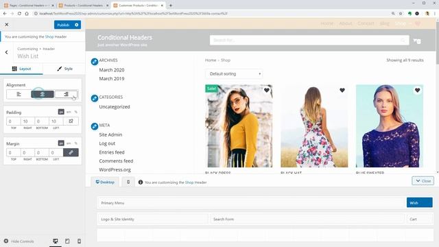Screen dimensions: 439x247
Task: Set Margin unit to em
Action: (69, 143)
